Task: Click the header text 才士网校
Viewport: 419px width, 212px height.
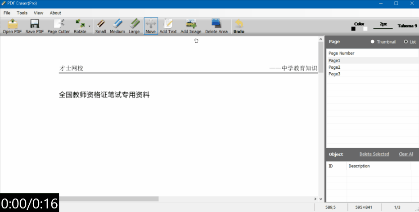Action: pos(72,68)
